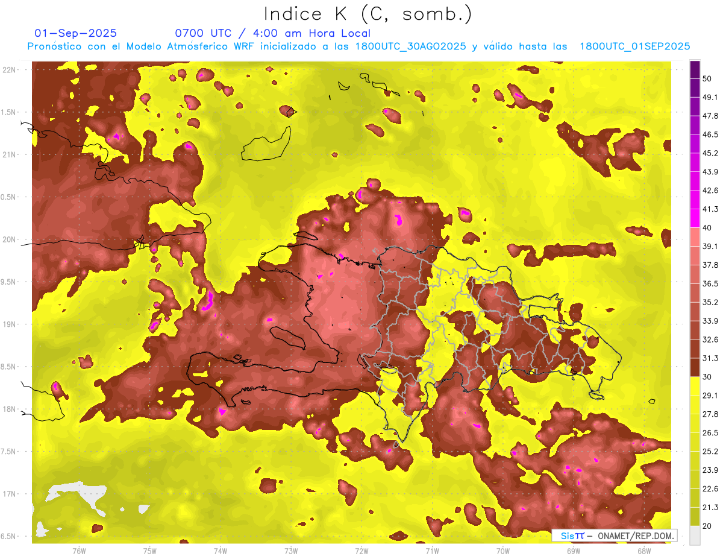This screenshot has width=723, height=559.
Task: Click the "1800UTC_01SEP2025" valid-until text
Action: coord(634,46)
